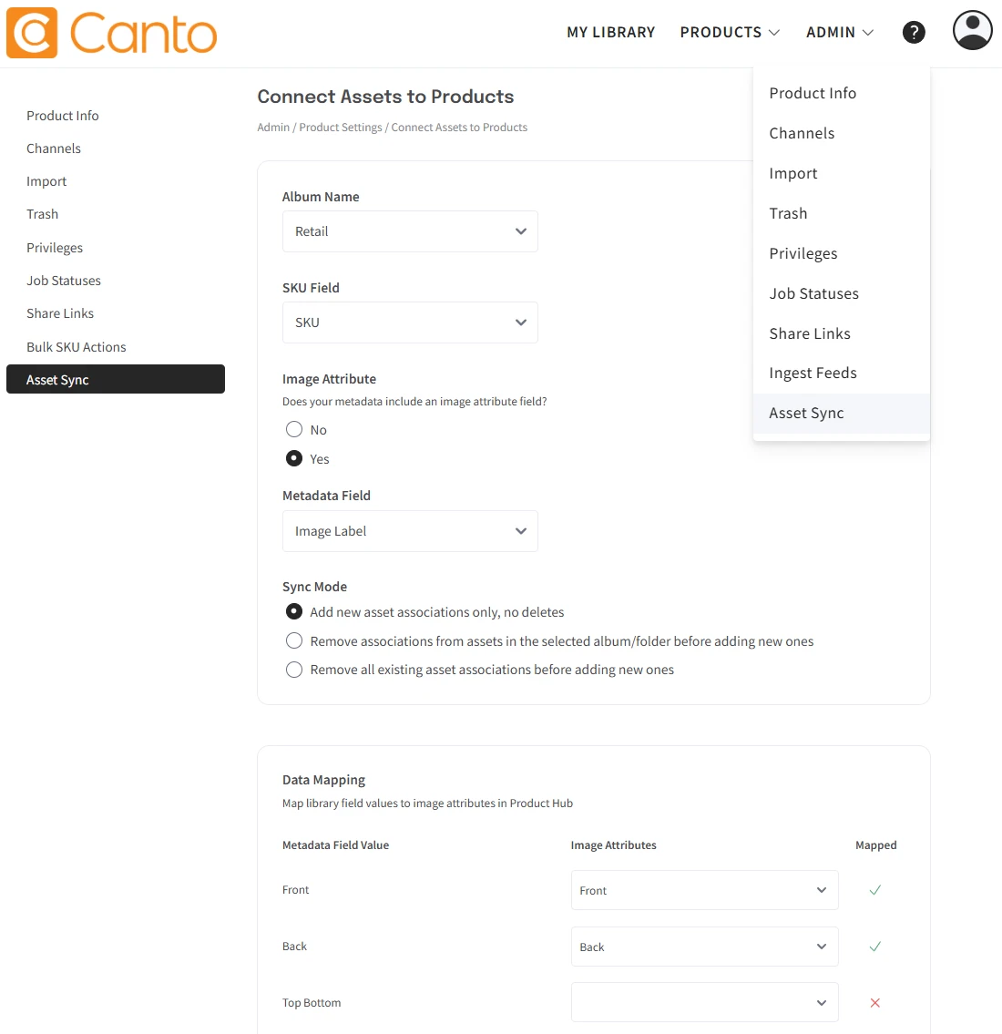The width and height of the screenshot is (1002, 1034).
Task: Choose Trash in the dropdown menu
Action: 841,213
